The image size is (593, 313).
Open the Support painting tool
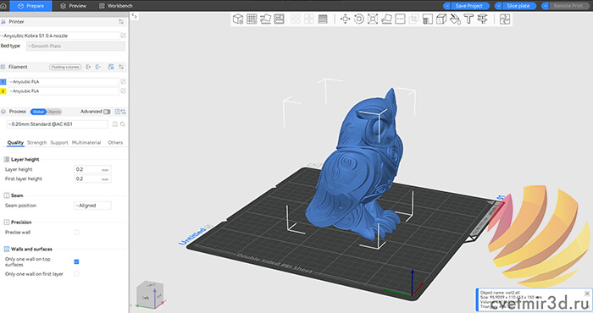[427, 19]
